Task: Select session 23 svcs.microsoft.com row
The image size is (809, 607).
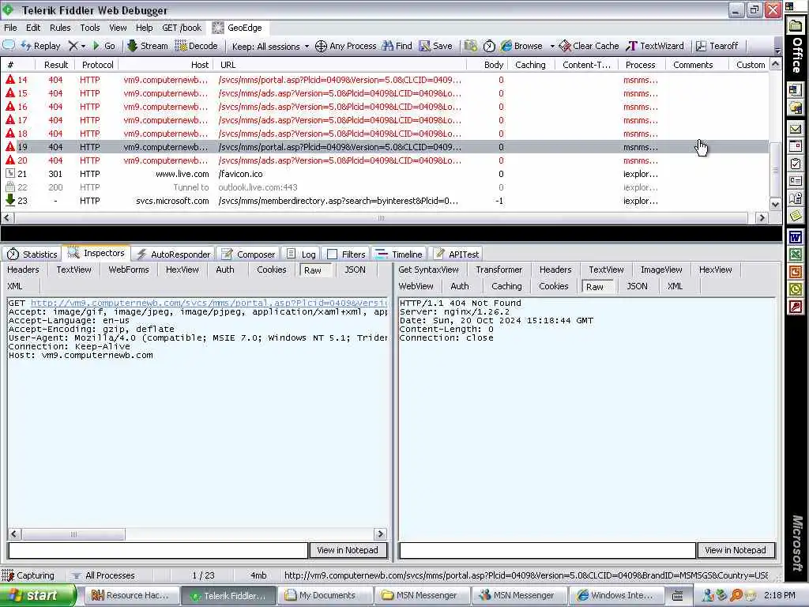Action: pyautogui.click(x=385, y=201)
